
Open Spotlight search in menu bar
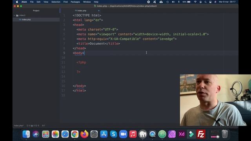pos(206,2)
